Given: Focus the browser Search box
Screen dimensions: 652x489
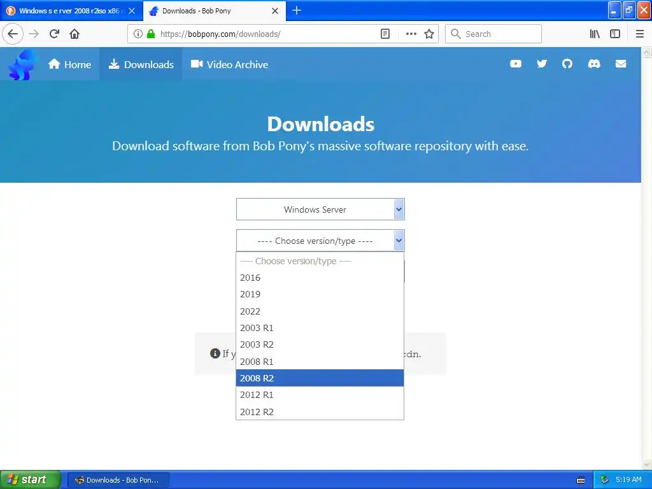Looking at the screenshot, I should point(493,34).
